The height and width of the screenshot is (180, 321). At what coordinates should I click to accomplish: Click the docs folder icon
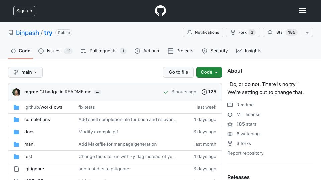coord(16,132)
